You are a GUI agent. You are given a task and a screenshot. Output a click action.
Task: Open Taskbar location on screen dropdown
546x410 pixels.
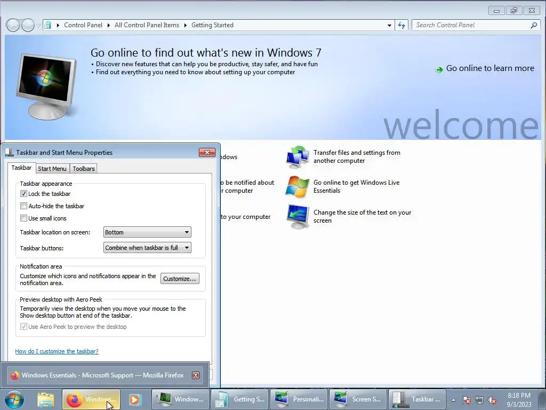[x=147, y=232]
